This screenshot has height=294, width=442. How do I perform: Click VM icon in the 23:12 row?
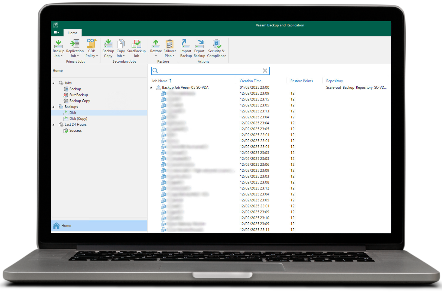pos(163,188)
